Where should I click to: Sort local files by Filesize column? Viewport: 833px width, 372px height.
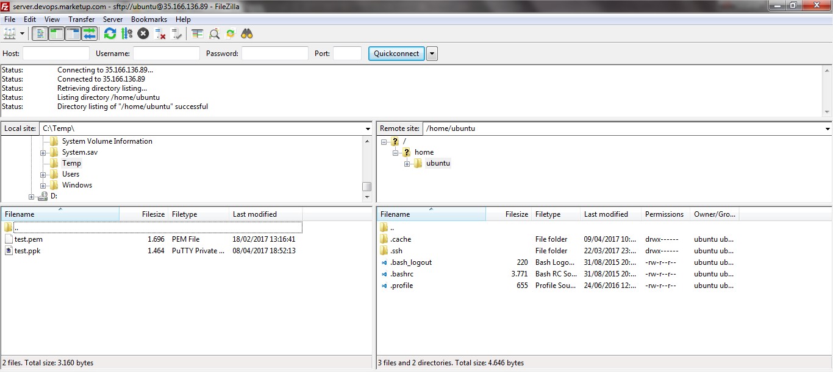tap(144, 214)
